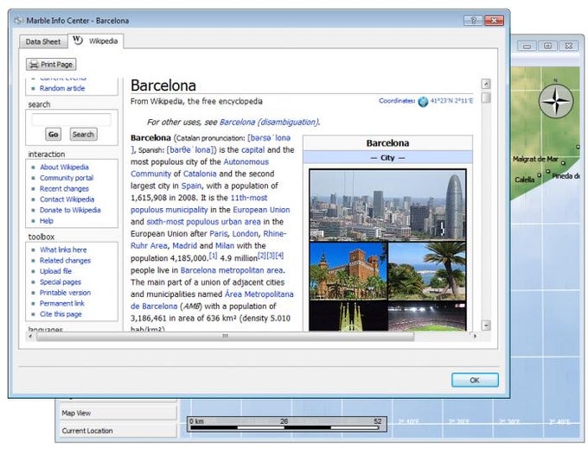The height and width of the screenshot is (449, 588).
Task: Click inside the Wikipedia search field
Action: coord(71,120)
